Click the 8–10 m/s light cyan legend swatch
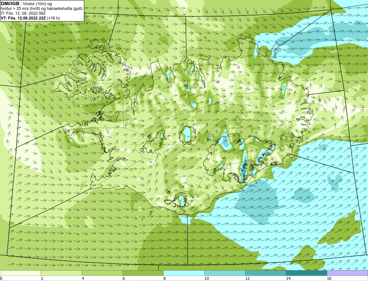This screenshot has width=368, height=281. point(184,273)
